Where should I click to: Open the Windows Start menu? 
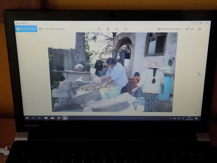[x=27, y=118]
